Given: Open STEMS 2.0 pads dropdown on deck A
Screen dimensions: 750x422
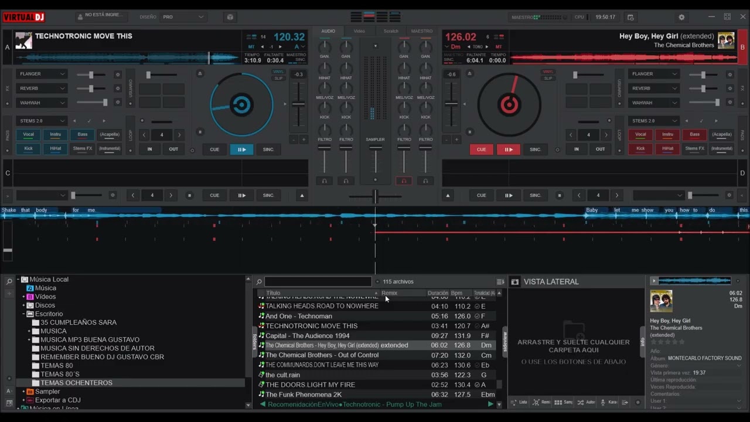Looking at the screenshot, I should pyautogui.click(x=42, y=121).
